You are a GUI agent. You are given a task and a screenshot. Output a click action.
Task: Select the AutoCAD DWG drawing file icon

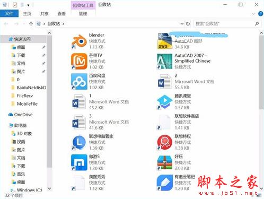(164, 41)
